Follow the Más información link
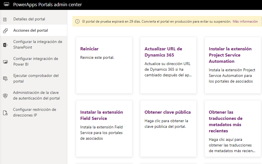The height and width of the screenshot is (164, 262). pos(245,21)
